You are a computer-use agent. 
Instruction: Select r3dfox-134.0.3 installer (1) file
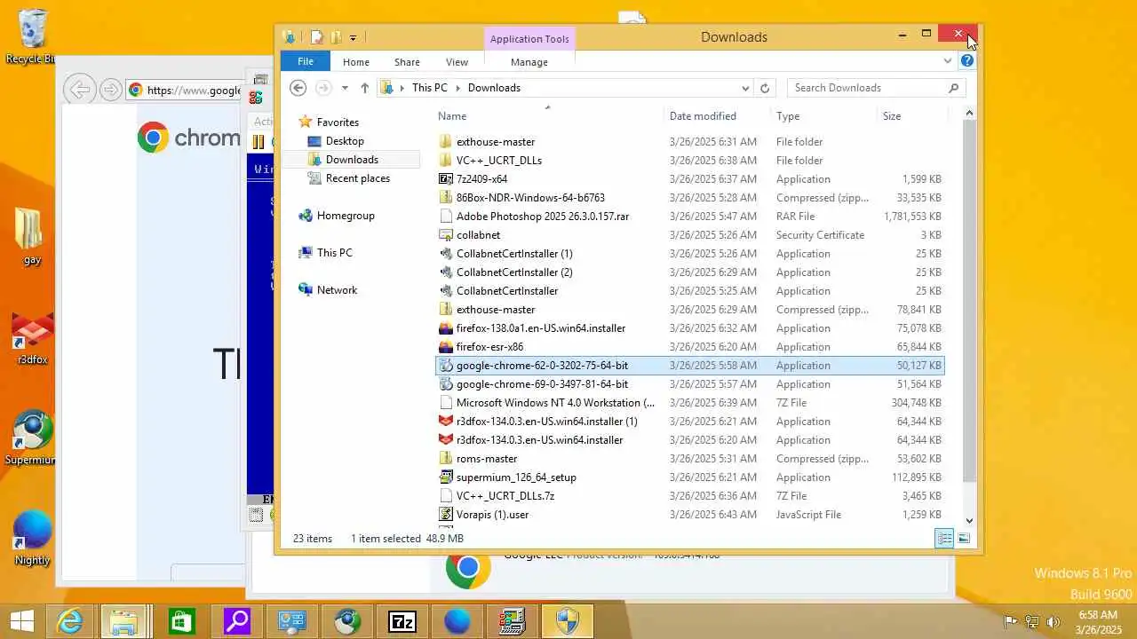(689, 422)
